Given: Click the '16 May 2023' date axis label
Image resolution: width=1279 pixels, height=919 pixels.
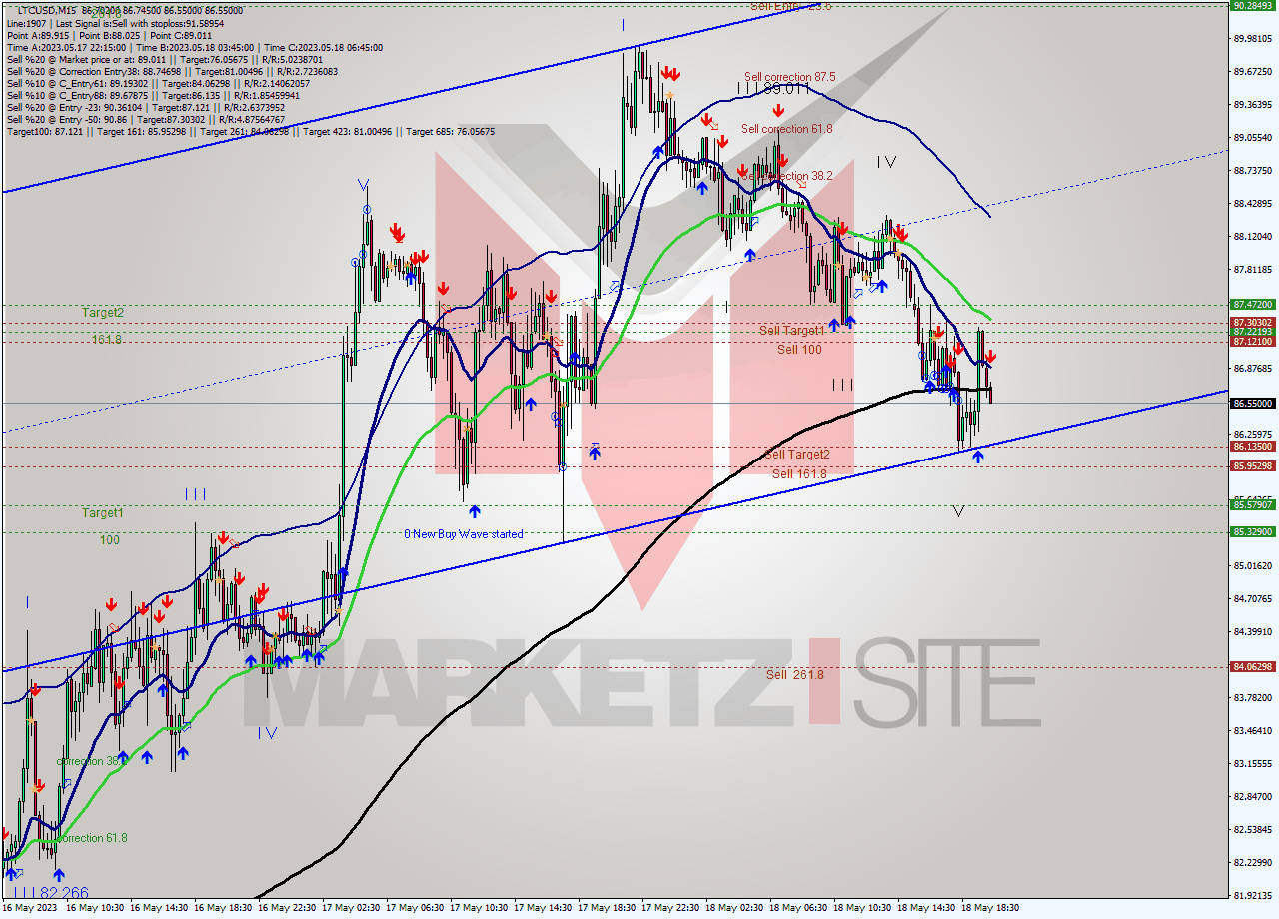Looking at the screenshot, I should 31,908.
